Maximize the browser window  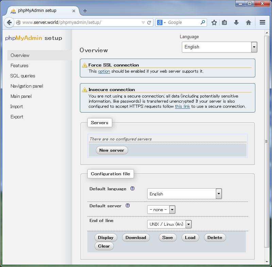(x=250, y=4)
